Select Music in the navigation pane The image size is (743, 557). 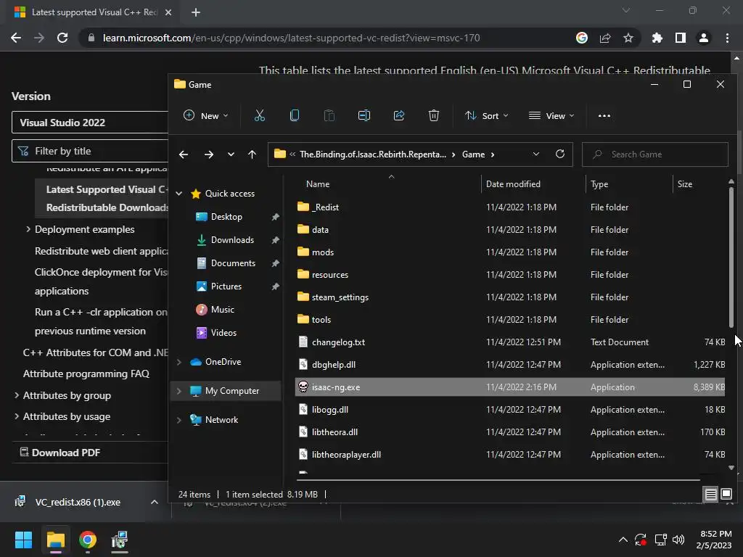(223, 309)
